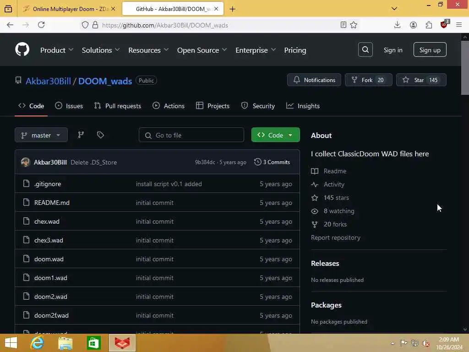Open Akbar30Bill avatar in commit row
The image size is (469, 352).
click(x=26, y=162)
